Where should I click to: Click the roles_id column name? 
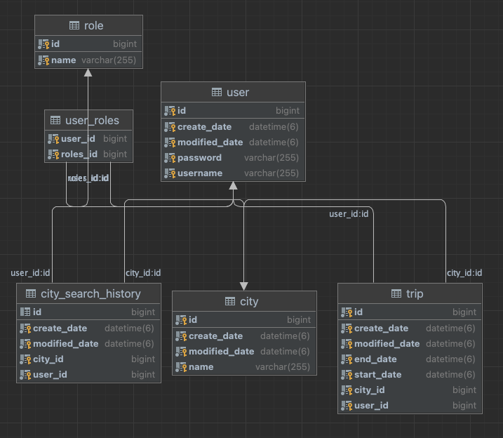79,154
